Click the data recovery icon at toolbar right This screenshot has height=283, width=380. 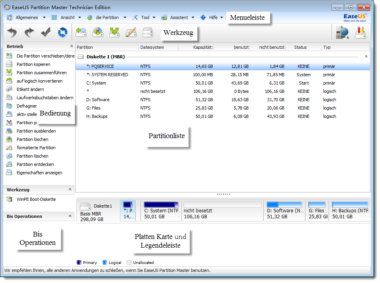342,33
